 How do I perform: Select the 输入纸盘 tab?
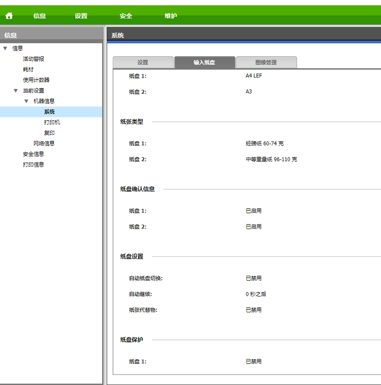(204, 63)
